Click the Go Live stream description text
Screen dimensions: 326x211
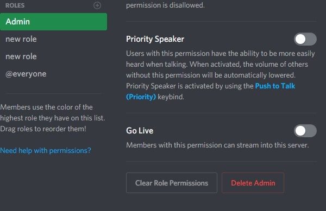tap(217, 145)
